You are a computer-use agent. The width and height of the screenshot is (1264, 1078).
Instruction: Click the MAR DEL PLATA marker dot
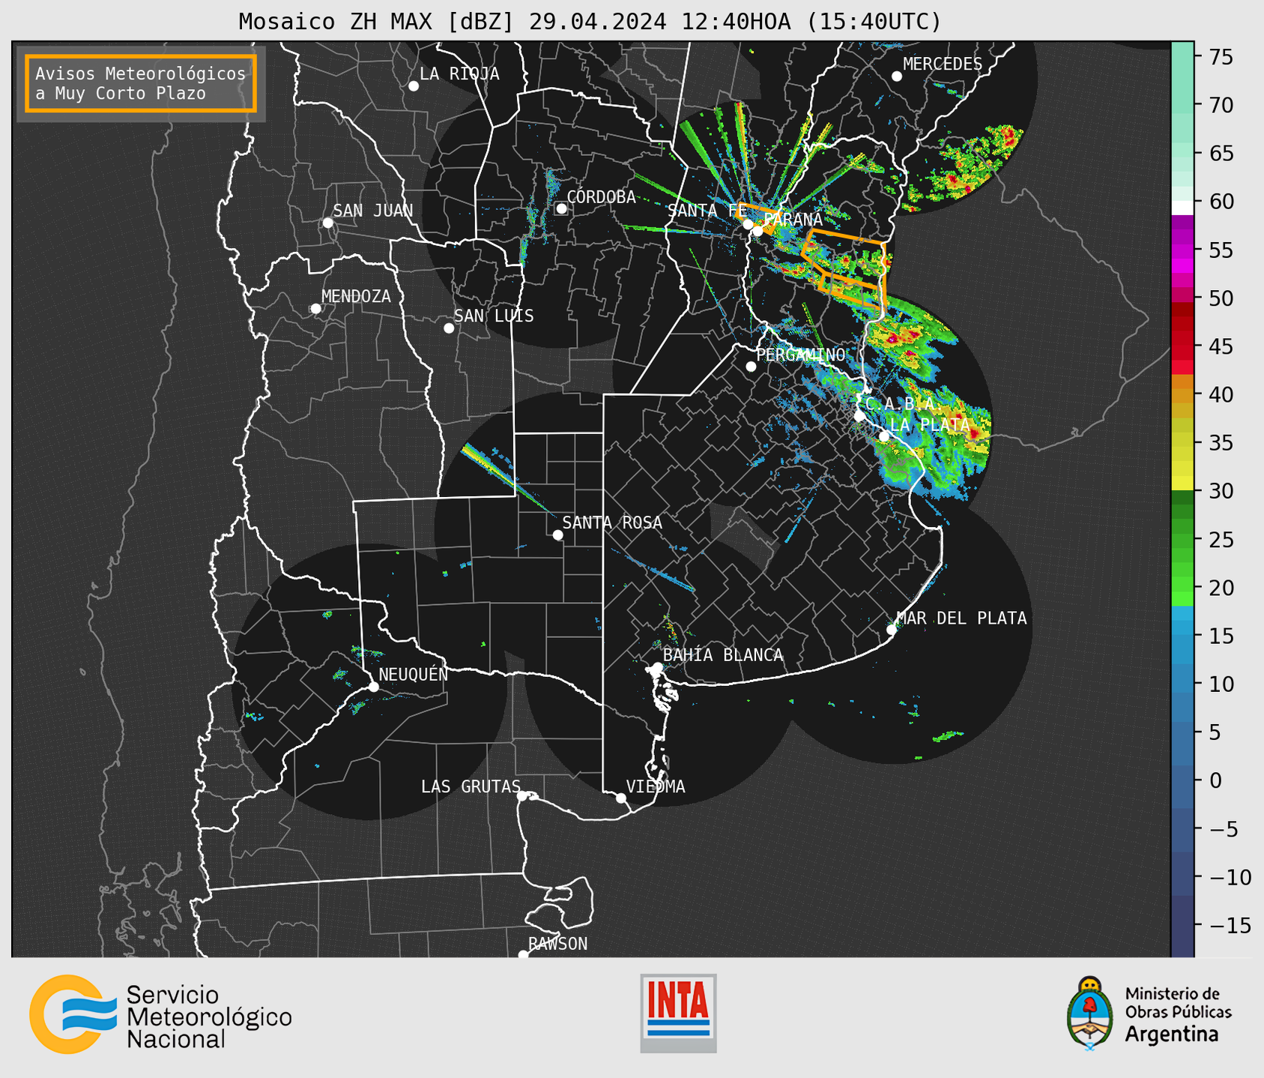tap(891, 630)
